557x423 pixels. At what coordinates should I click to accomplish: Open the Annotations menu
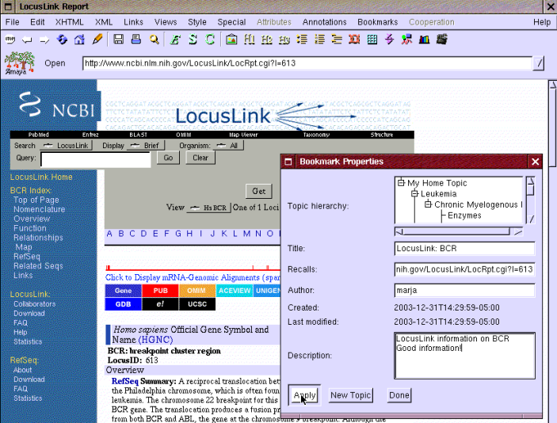[325, 22]
